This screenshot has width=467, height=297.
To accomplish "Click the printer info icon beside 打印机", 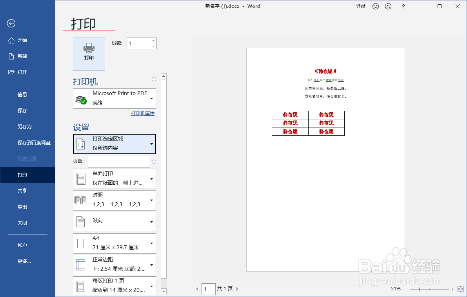I will coord(154,79).
